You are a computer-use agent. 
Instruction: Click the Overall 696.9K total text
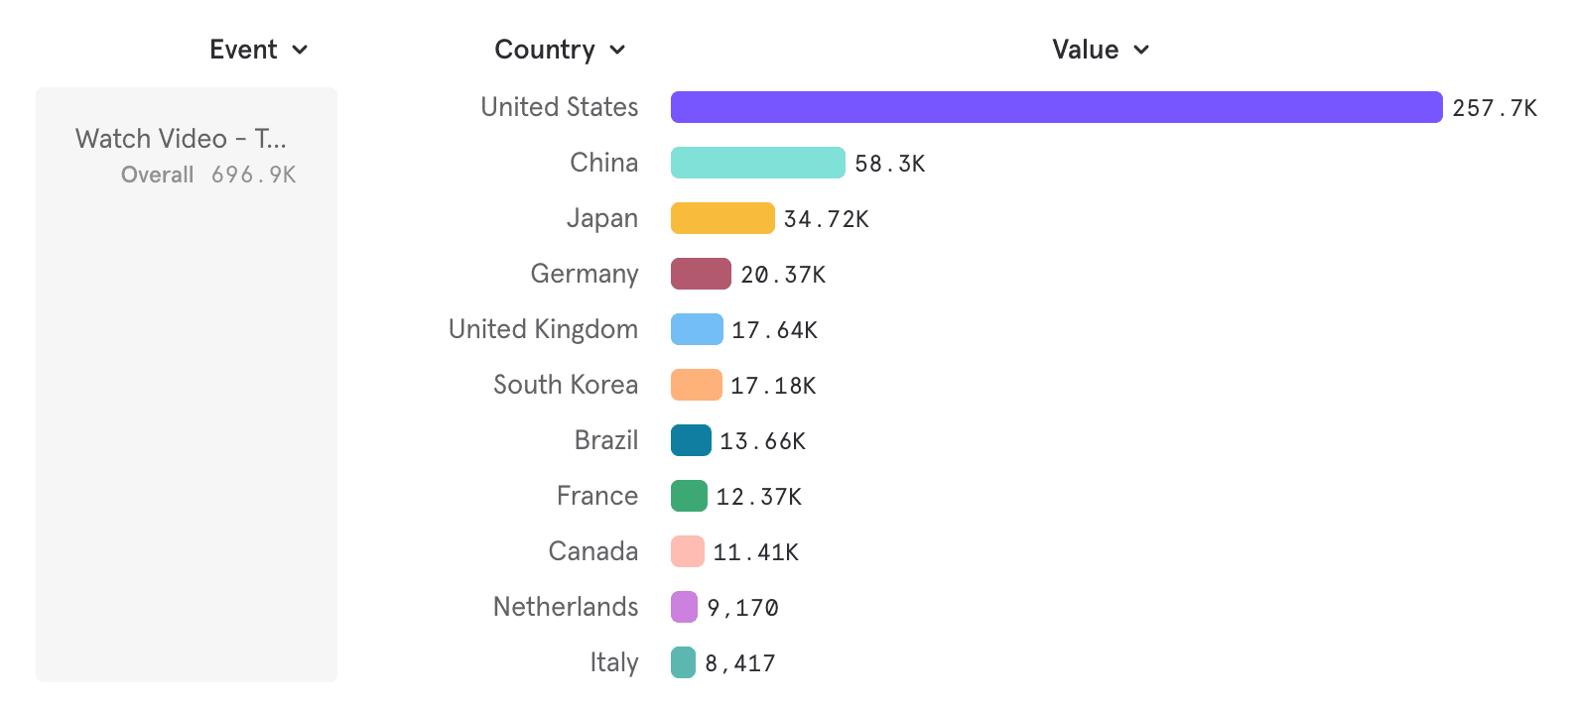pos(208,175)
